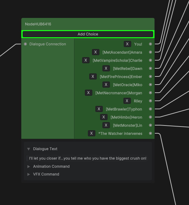Image resolution: width=189 pixels, height=205 pixels.
Task: Remove the "You!" choice with its X
Action: (127, 44)
